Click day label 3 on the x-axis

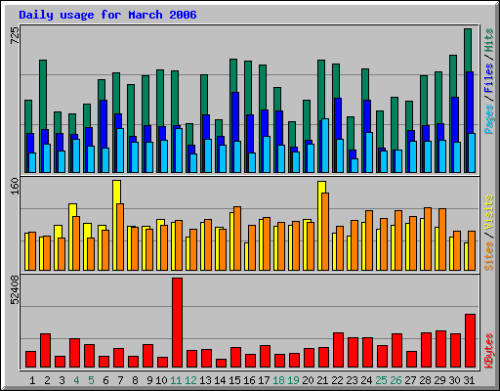point(62,380)
